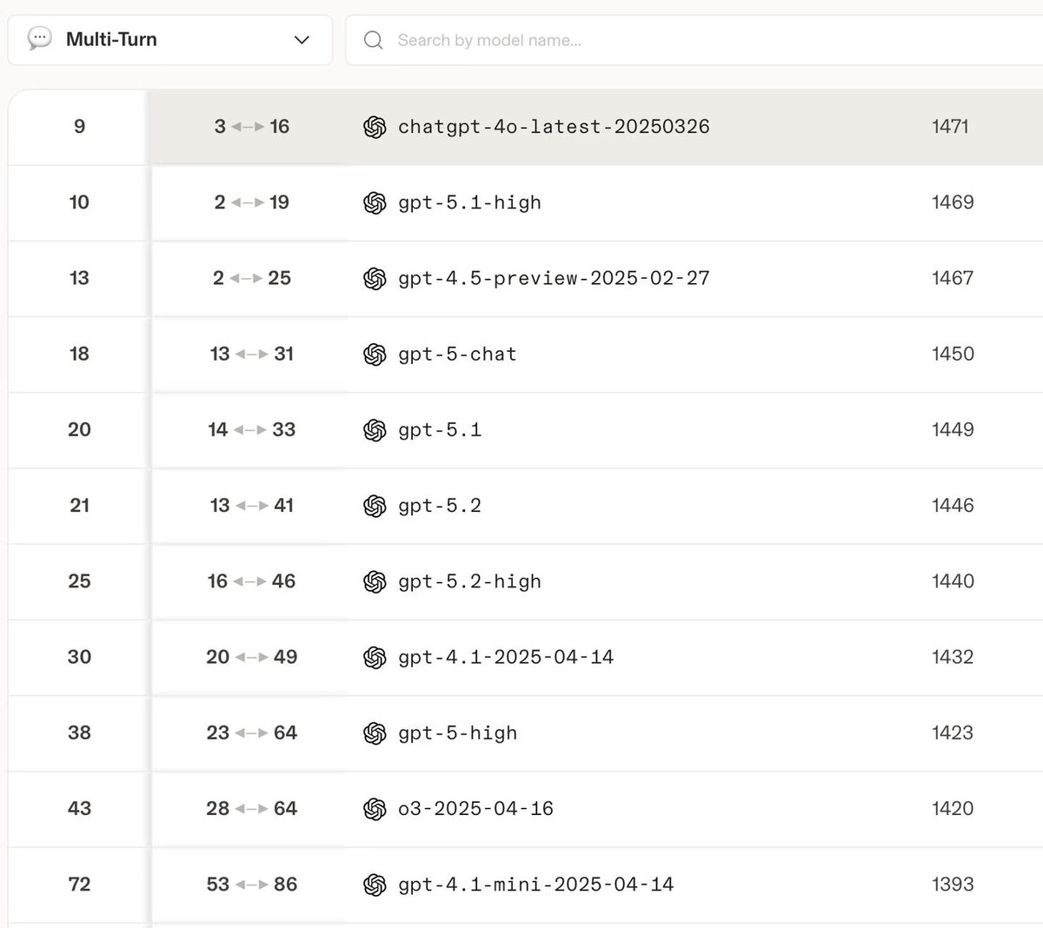1043x928 pixels.
Task: Click the speech bubble icon beside Multi-Turn
Action: (39, 39)
